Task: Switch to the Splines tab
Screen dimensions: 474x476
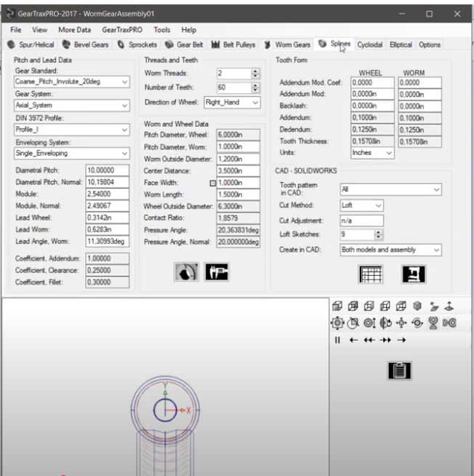Action: pos(334,44)
